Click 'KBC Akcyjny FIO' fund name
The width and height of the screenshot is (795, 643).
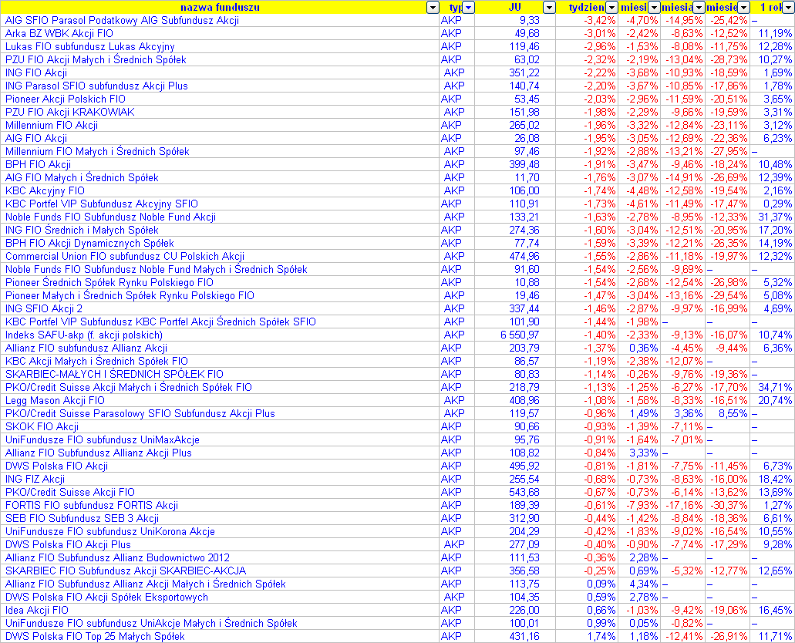[45, 190]
